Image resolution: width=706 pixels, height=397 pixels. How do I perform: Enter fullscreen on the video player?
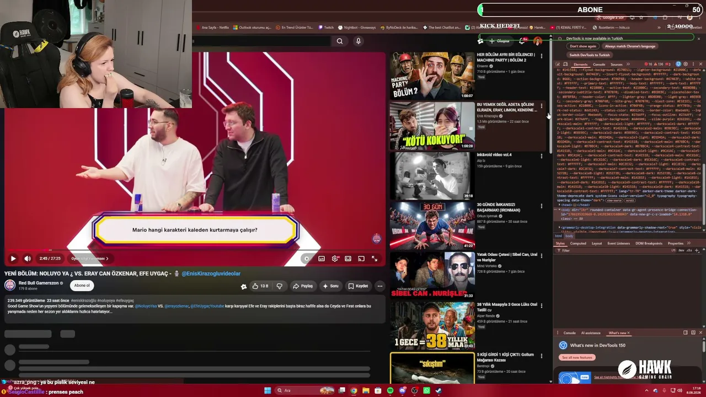(x=375, y=259)
